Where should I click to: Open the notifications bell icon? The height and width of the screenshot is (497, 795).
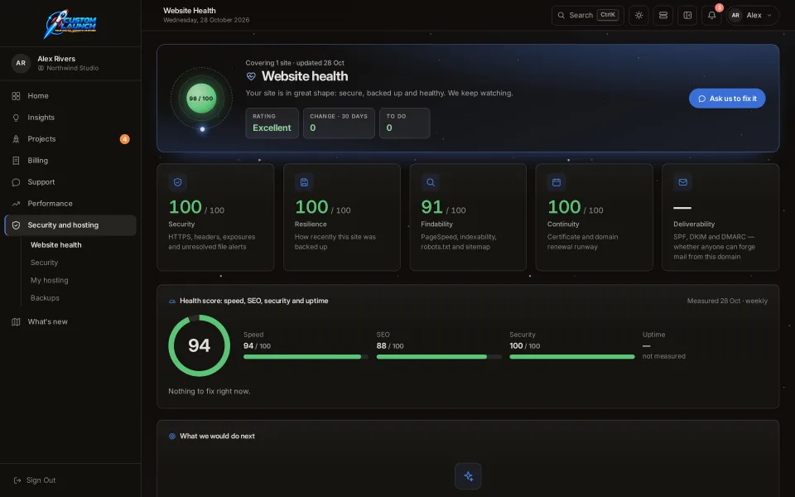(712, 15)
